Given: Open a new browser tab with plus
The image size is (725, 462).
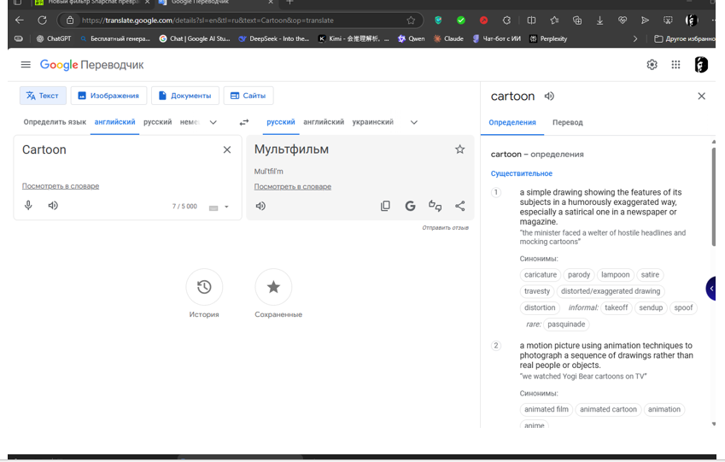Looking at the screenshot, I should click(x=289, y=3).
